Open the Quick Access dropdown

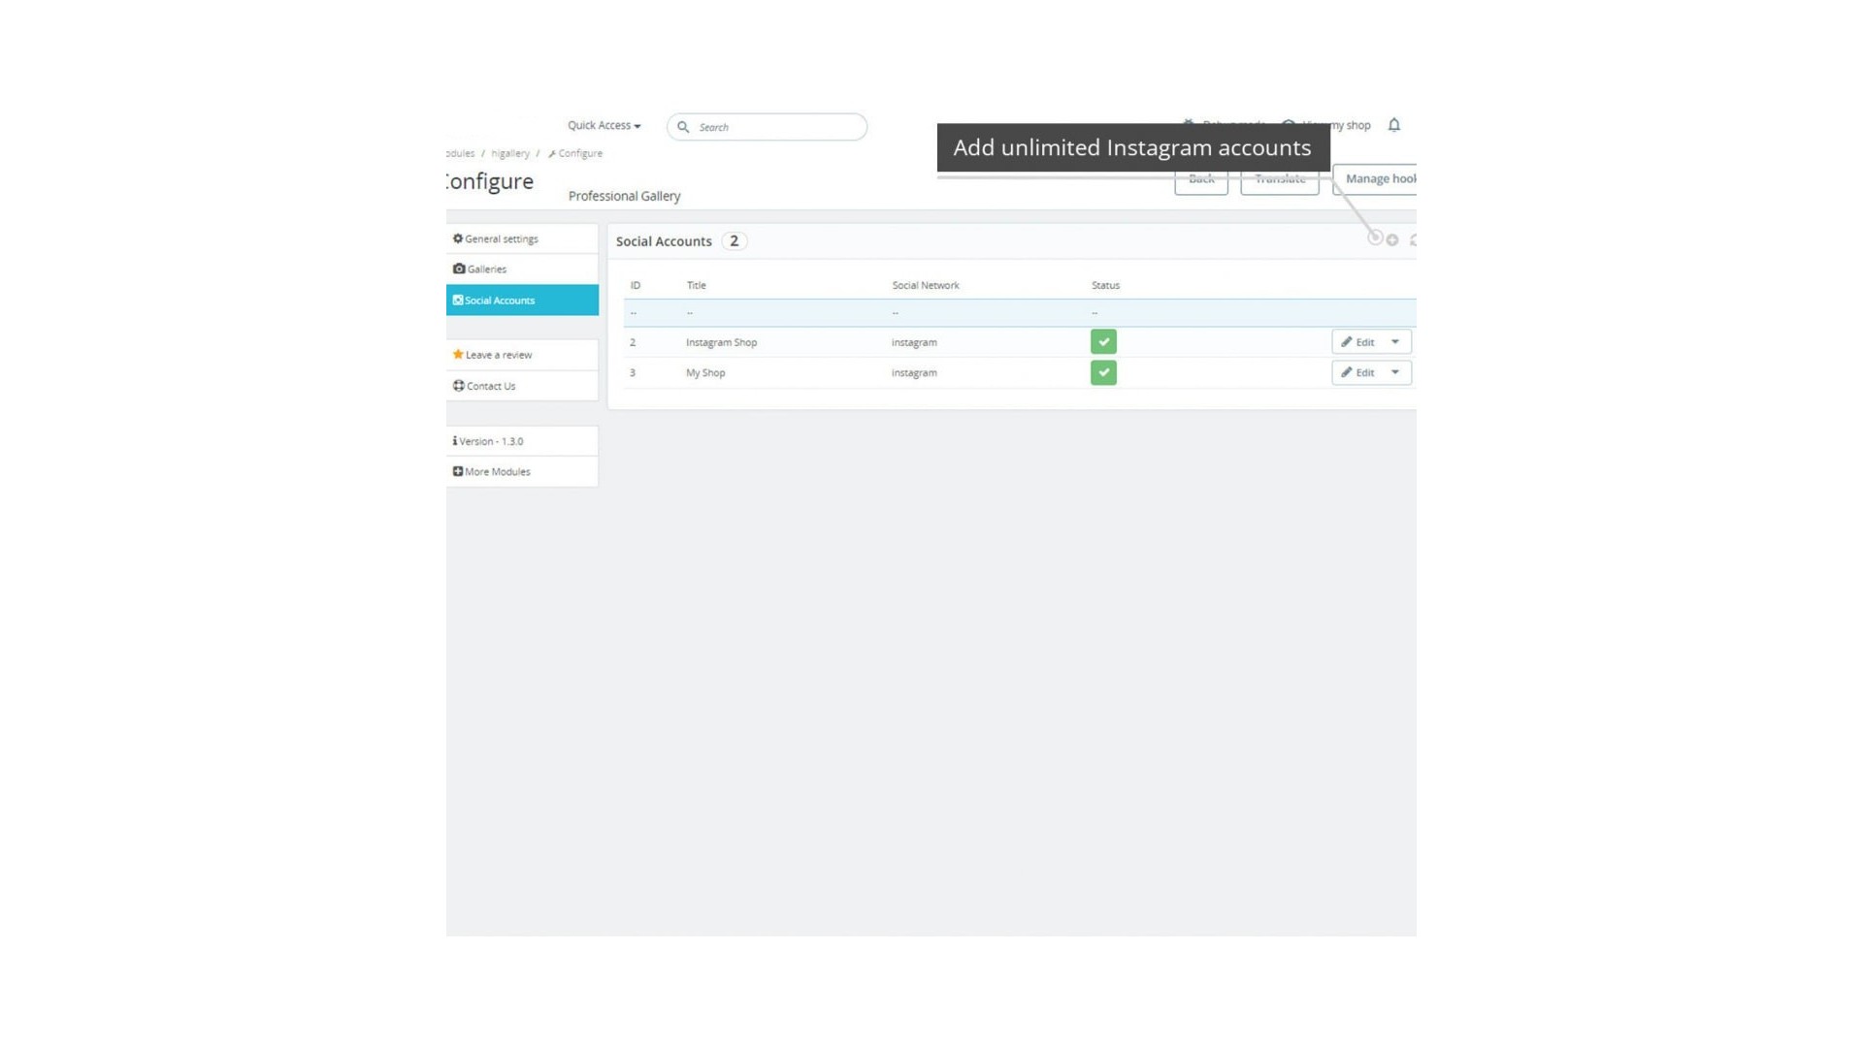pyautogui.click(x=604, y=126)
